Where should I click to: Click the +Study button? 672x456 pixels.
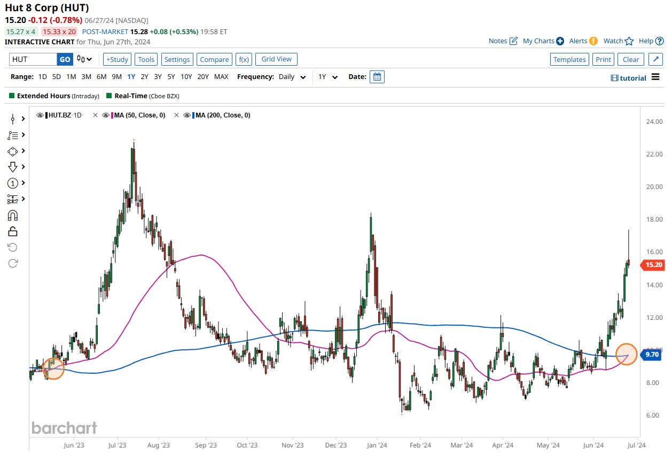[117, 59]
